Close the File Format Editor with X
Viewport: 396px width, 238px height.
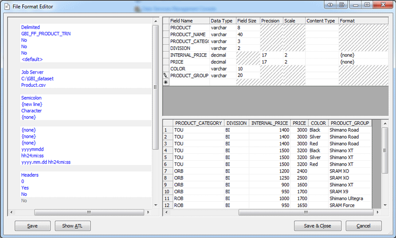[x=383, y=5]
